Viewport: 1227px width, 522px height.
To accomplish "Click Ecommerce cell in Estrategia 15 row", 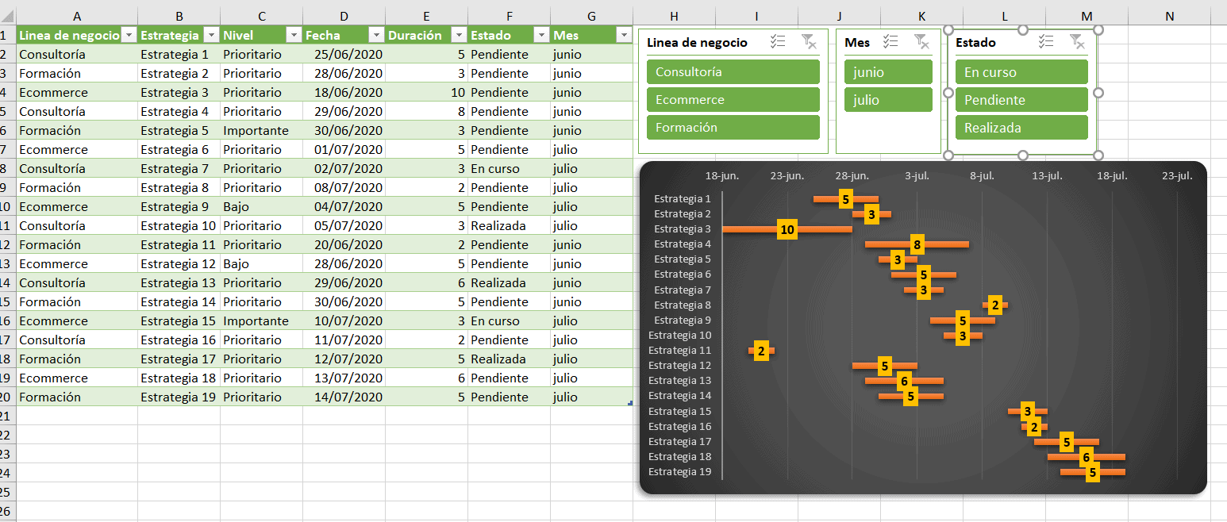I will 77,320.
